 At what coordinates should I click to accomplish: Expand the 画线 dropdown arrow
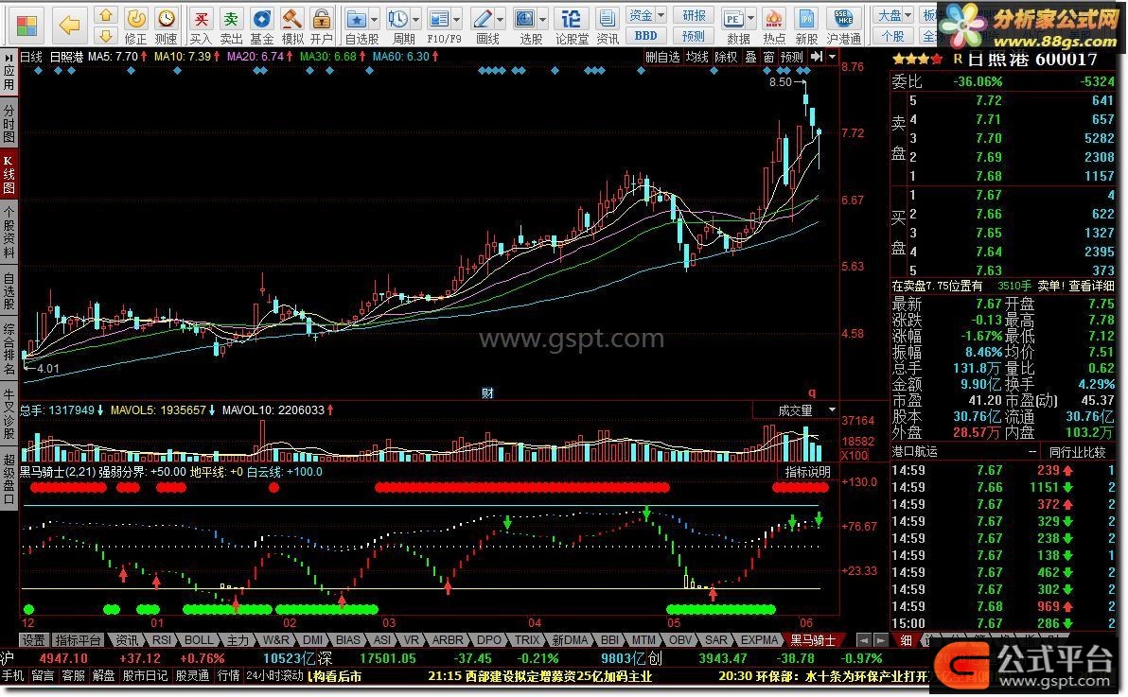pyautogui.click(x=500, y=20)
